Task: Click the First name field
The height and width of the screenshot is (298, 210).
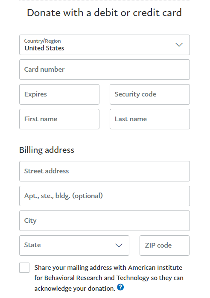Action: (59, 119)
